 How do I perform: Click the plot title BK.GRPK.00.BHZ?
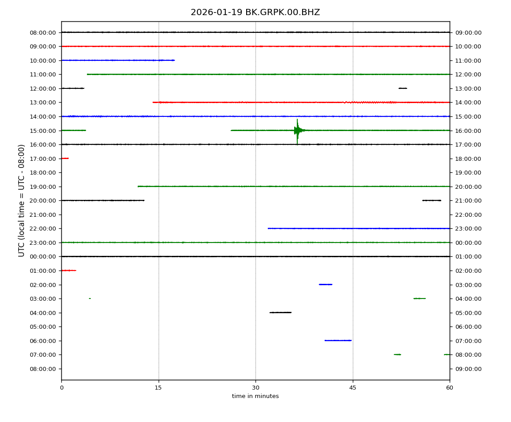[255, 12]
